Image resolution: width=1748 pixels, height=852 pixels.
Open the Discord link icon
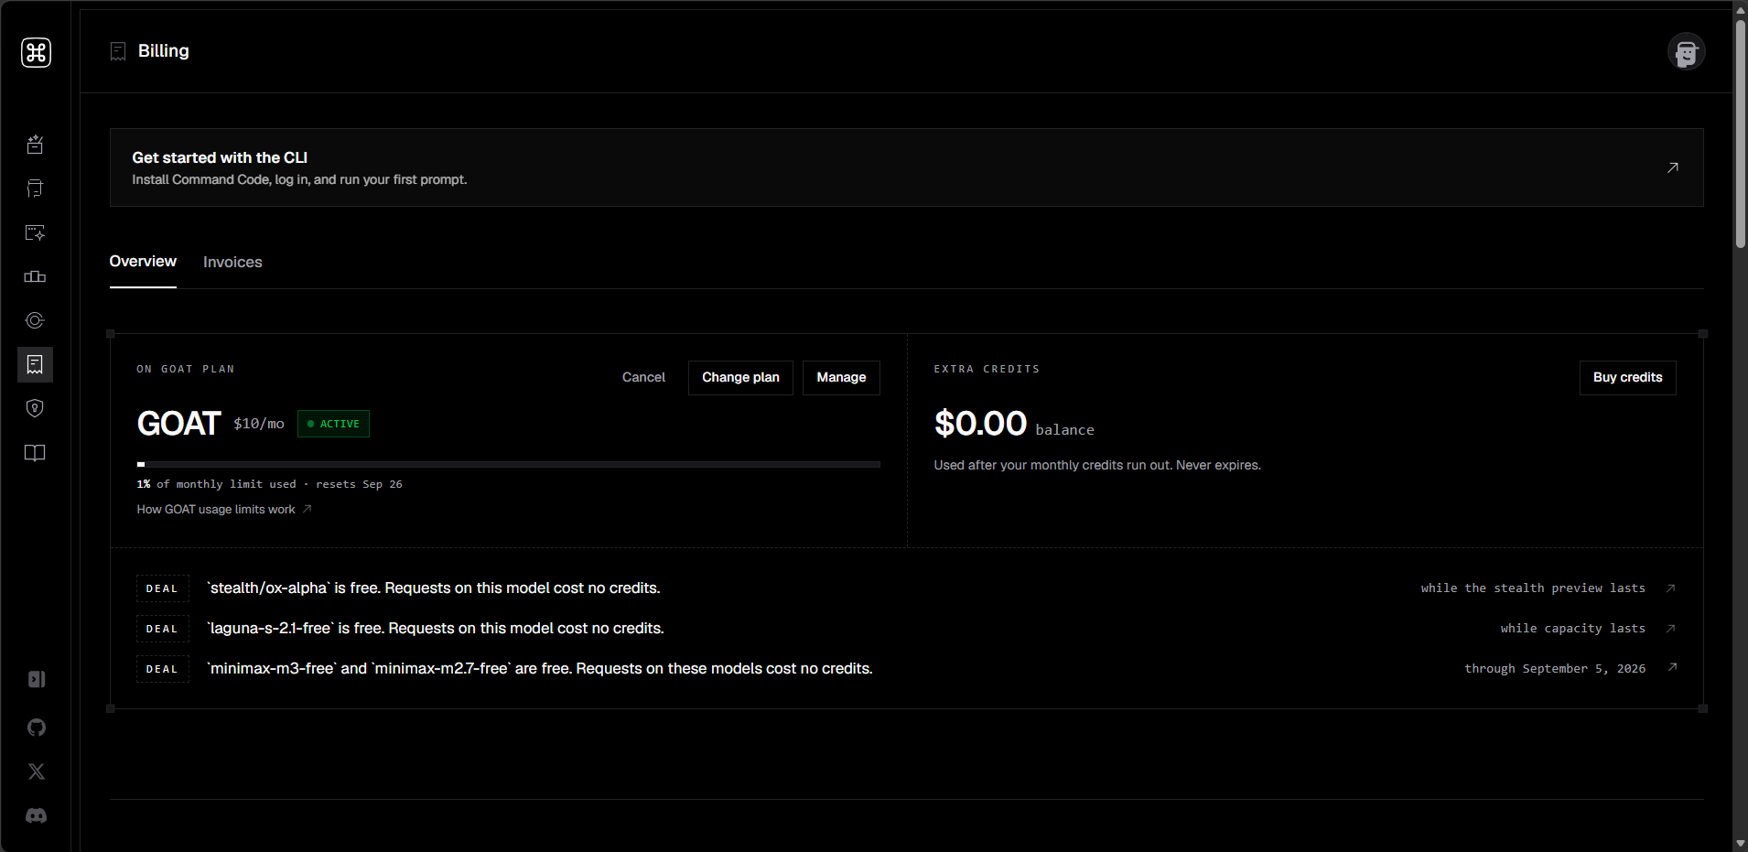[37, 815]
